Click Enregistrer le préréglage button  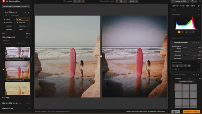click(192, 112)
